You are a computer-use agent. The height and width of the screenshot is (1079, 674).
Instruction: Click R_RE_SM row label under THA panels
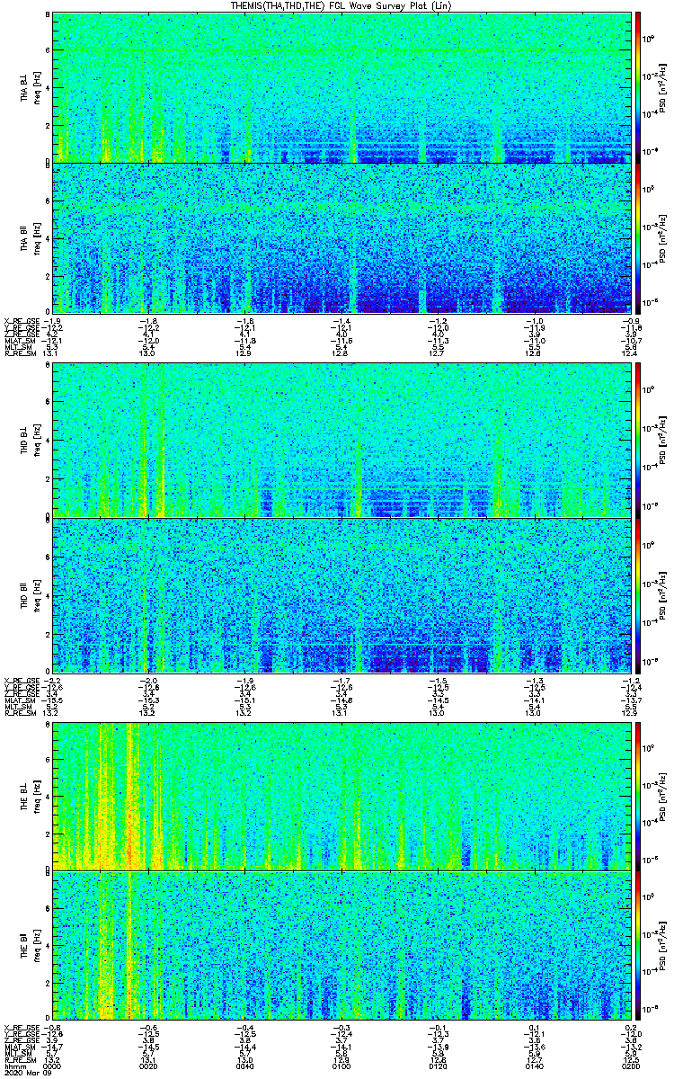pyautogui.click(x=20, y=354)
